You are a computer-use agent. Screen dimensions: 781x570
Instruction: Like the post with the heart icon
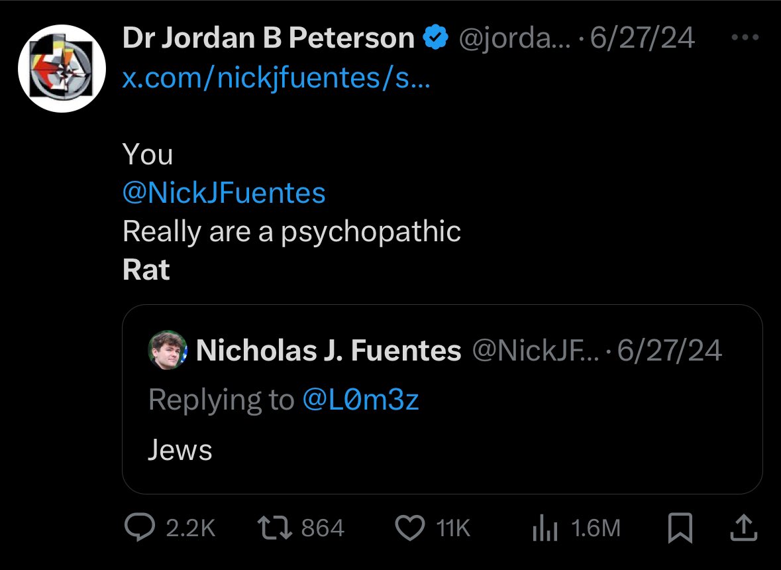click(x=409, y=528)
